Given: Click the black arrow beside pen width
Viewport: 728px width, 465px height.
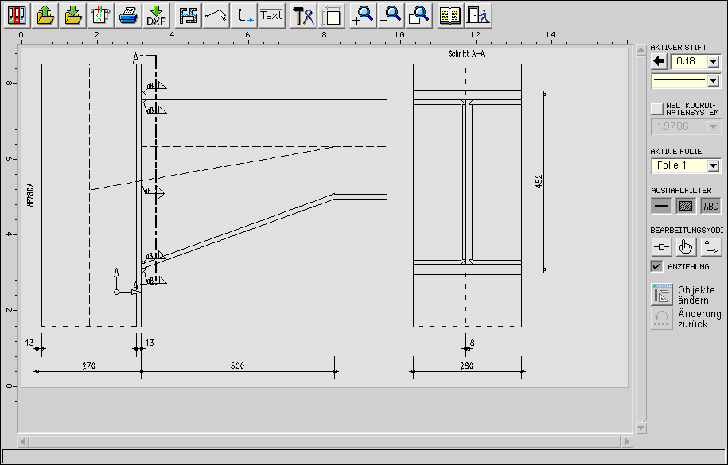Looking at the screenshot, I should point(658,61).
